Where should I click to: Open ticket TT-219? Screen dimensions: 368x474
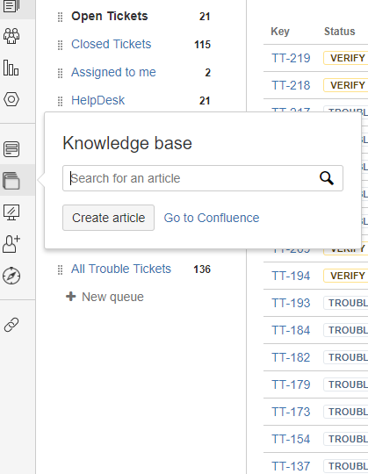[x=291, y=58]
